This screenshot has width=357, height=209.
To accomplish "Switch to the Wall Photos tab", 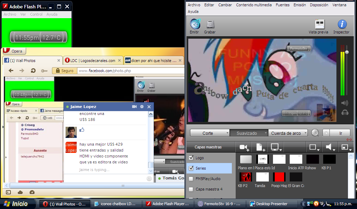I will pyautogui.click(x=32, y=61).
